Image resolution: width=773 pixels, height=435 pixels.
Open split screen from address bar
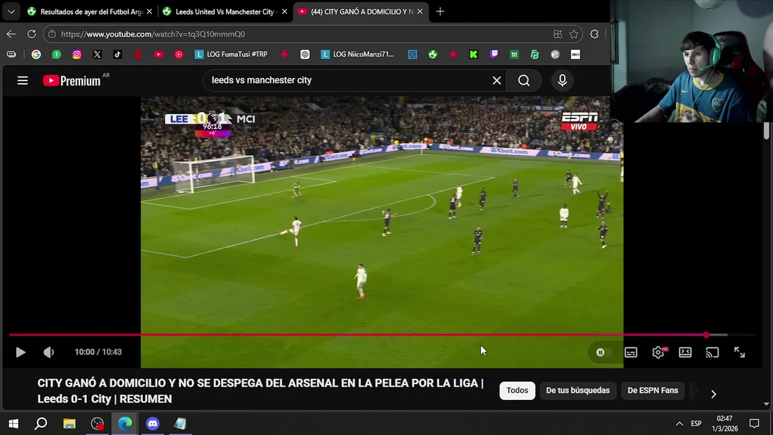558,34
